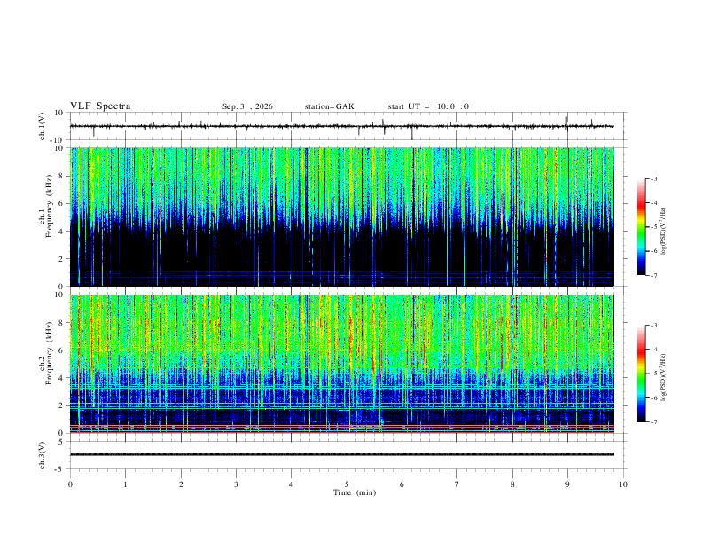Click the ch.2 spectrogram color bar
The height and width of the screenshot is (543, 702).
pos(641,374)
